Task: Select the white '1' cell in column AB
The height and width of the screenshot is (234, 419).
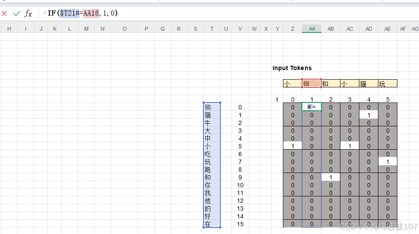Action: pyautogui.click(x=330, y=177)
